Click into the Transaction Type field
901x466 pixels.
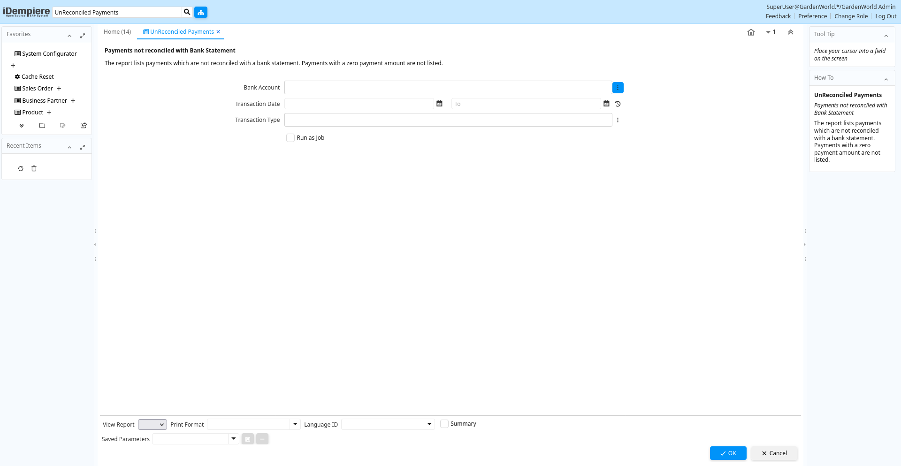[x=448, y=120]
